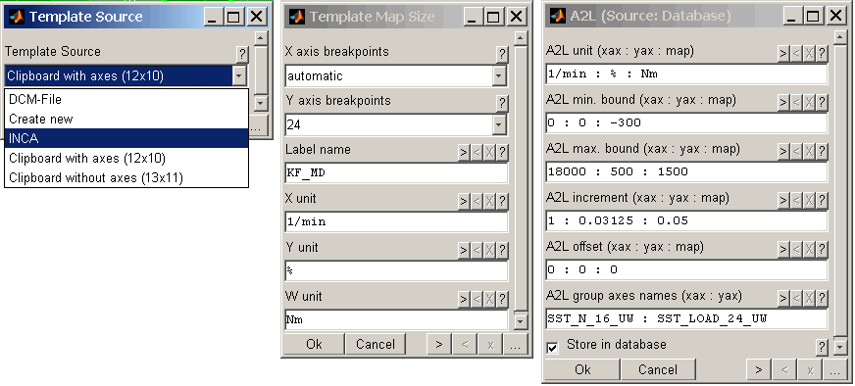Open help for A2L min. bound
Viewport: 855px width, 386px height.
point(822,103)
